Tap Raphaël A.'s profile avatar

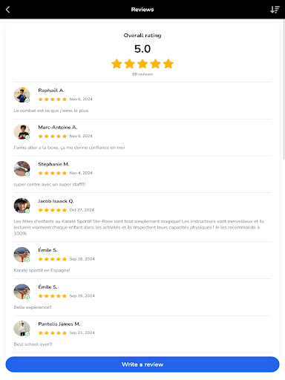point(22,95)
